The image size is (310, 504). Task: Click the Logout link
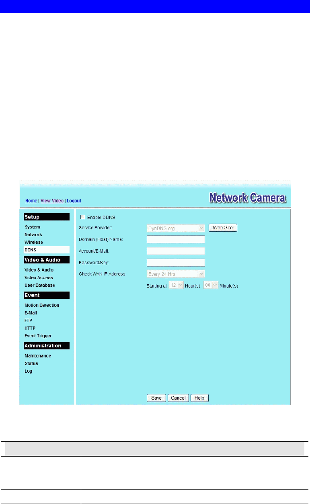74,201
